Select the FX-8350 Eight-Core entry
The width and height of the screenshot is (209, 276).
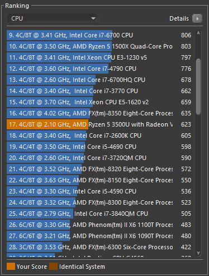[99, 113]
